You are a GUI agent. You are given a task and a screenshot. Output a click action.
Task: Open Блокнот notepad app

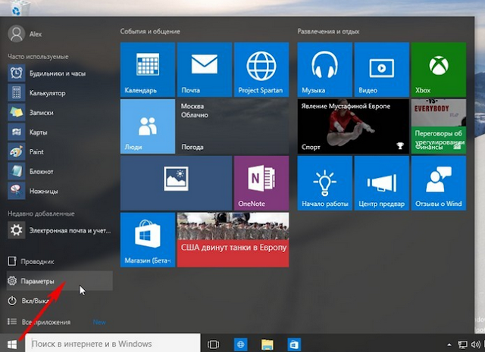(60, 171)
